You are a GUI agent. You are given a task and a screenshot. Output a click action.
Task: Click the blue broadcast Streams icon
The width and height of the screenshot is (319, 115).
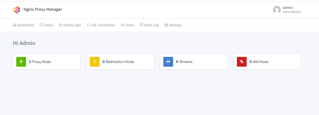168,62
